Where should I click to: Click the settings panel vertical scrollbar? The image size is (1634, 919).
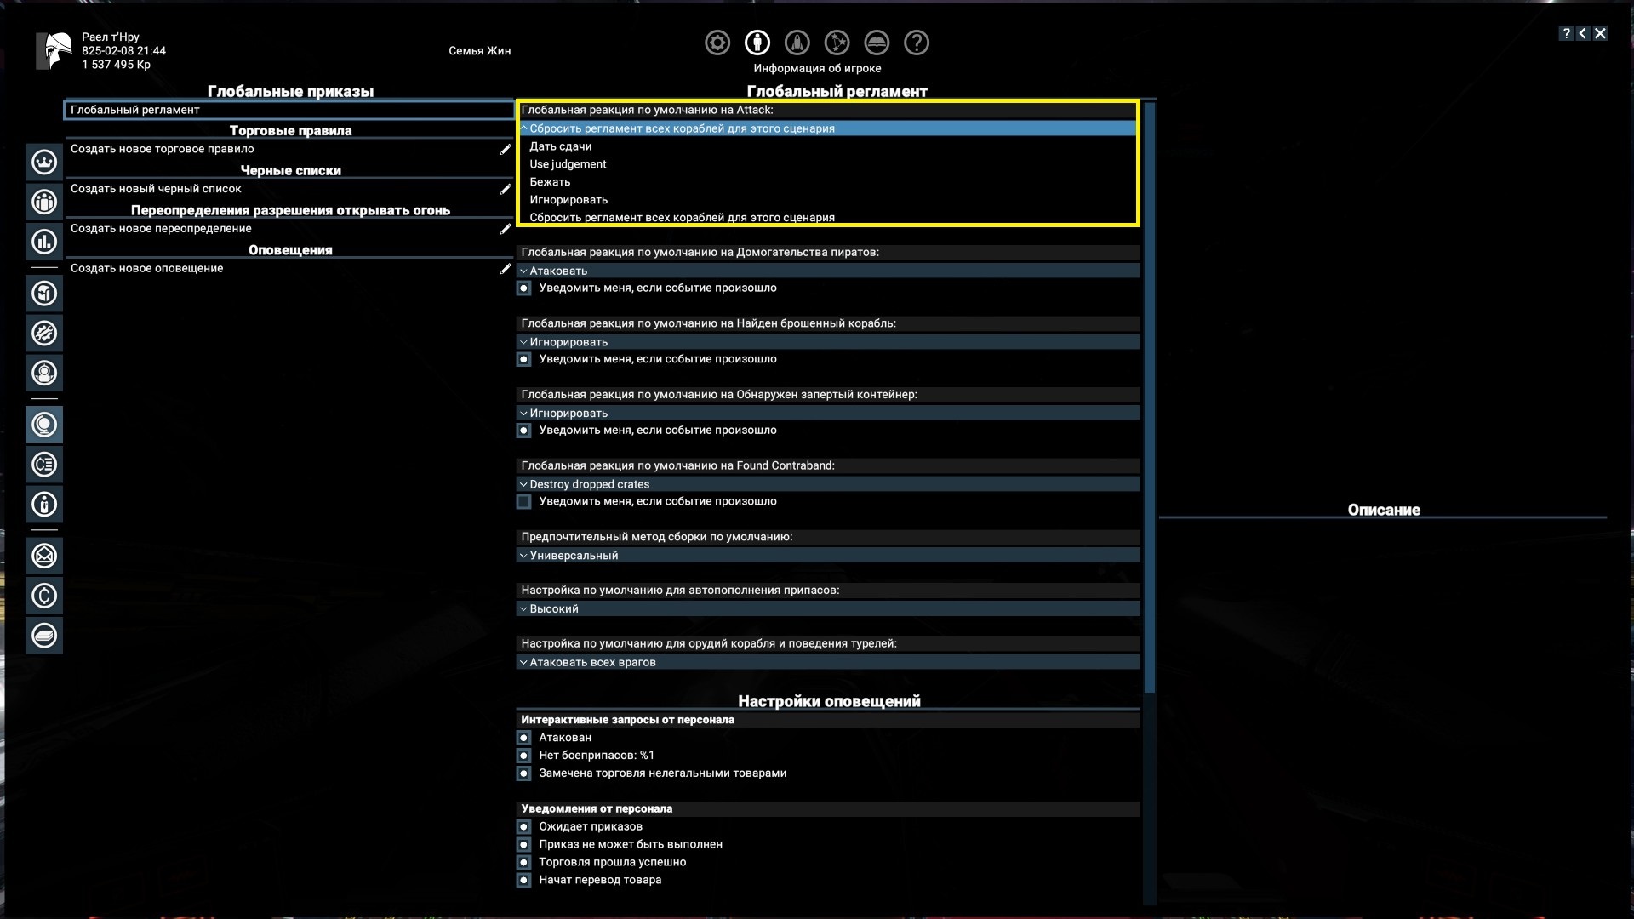coord(1150,397)
